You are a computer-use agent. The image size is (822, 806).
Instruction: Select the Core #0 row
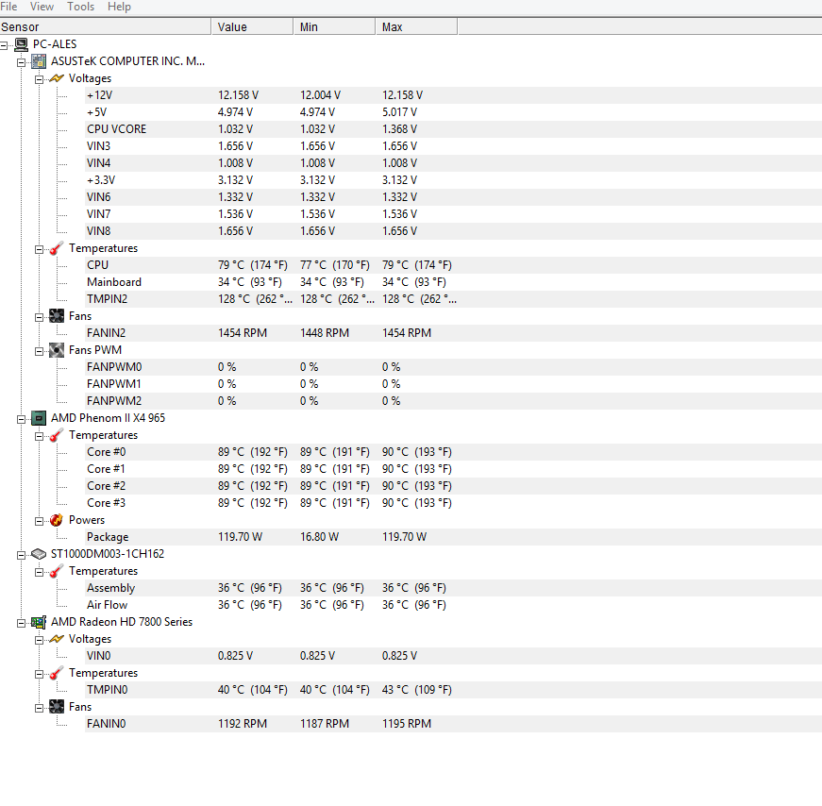453,452
